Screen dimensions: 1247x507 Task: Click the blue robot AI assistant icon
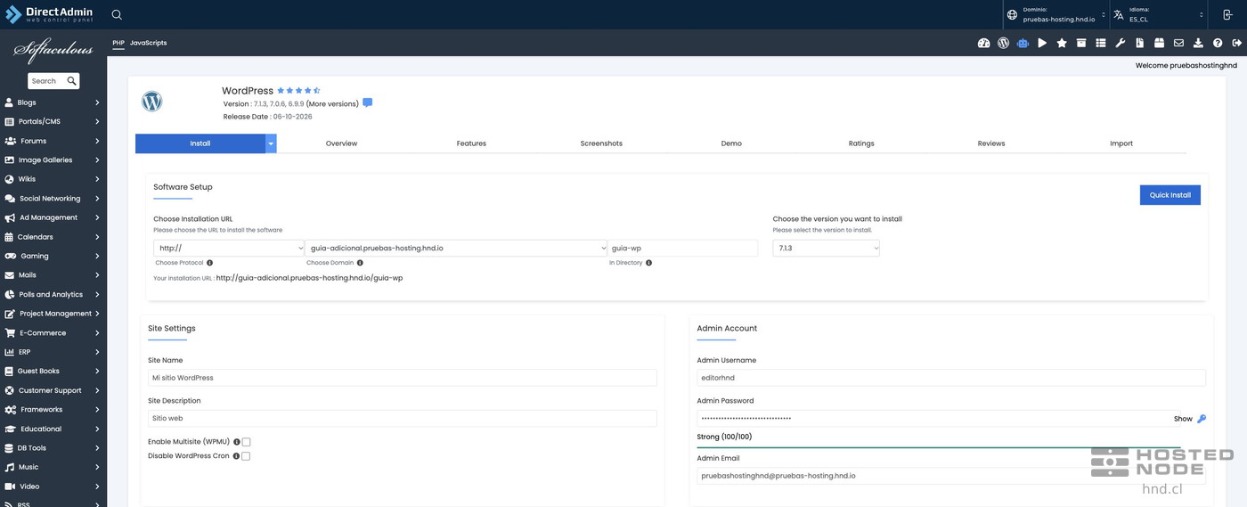(x=1023, y=43)
